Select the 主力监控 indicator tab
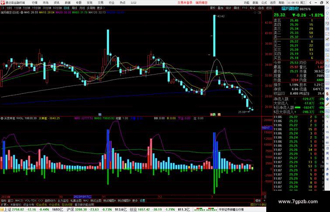The height and width of the screenshot is (212, 330). pyautogui.click(x=63, y=201)
